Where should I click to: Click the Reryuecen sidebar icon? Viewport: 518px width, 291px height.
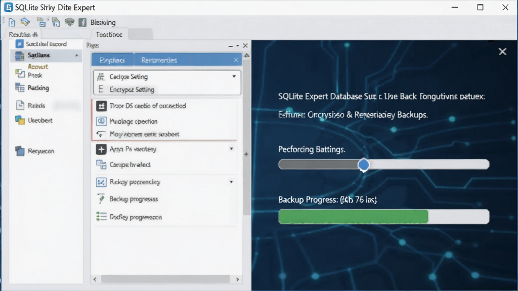pyautogui.click(x=20, y=151)
